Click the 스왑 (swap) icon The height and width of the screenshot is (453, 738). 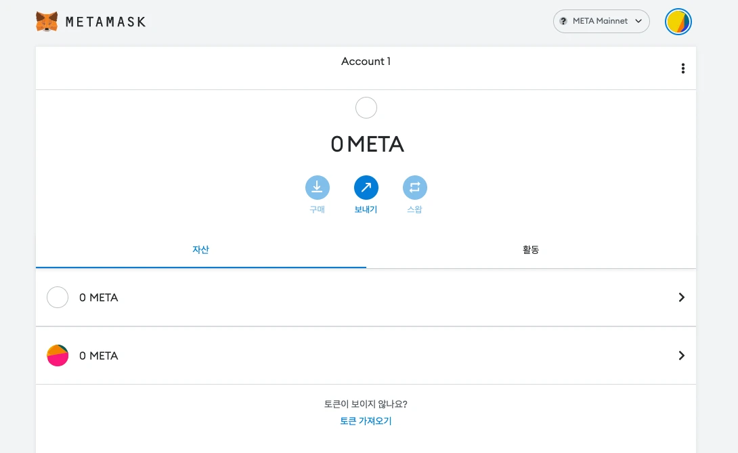[414, 188]
